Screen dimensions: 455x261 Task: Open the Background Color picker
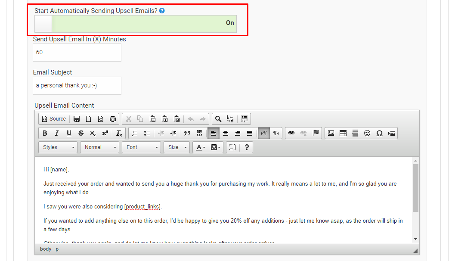(x=215, y=147)
